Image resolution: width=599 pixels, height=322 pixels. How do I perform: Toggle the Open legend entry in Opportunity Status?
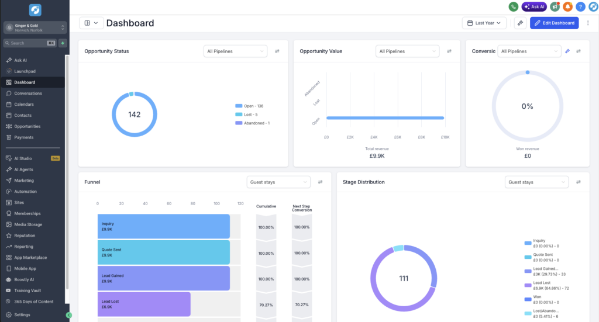pyautogui.click(x=249, y=106)
